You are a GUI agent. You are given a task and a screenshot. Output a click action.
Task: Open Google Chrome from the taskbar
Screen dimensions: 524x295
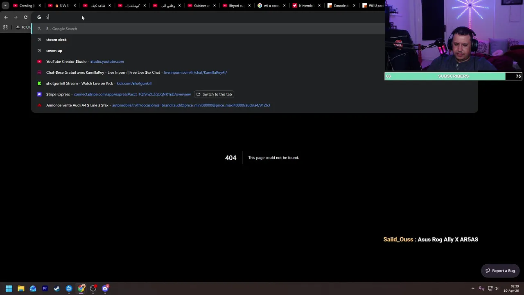pos(81,288)
